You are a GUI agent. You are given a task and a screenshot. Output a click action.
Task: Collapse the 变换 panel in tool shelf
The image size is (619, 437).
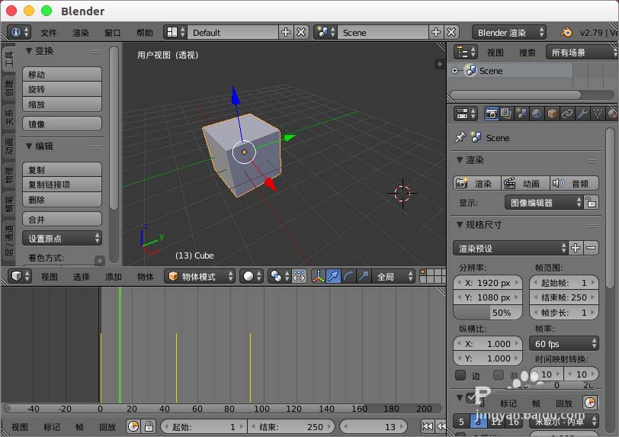(29, 50)
